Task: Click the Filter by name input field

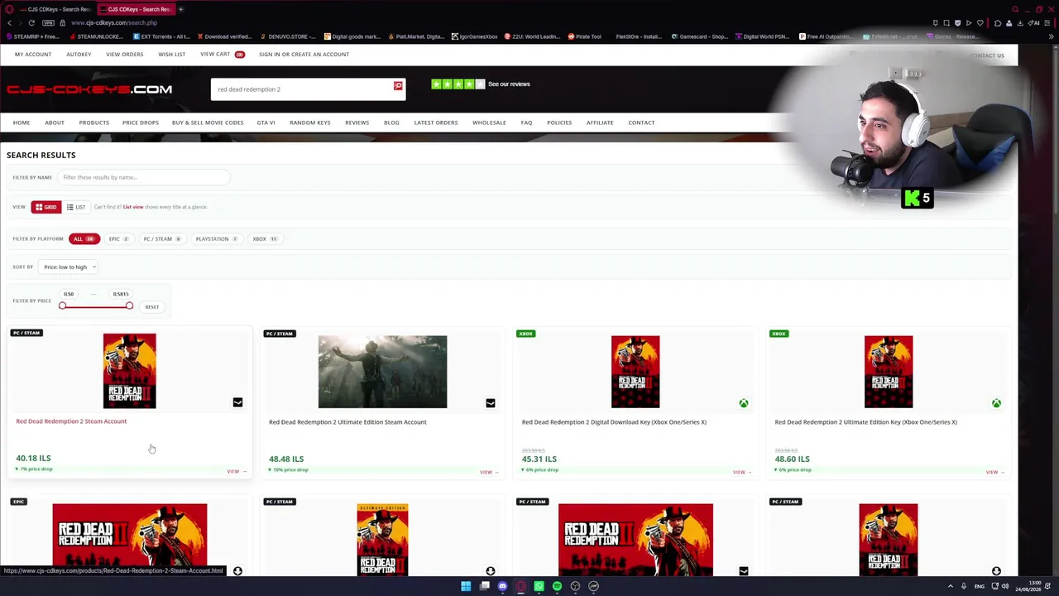Action: 144,177
